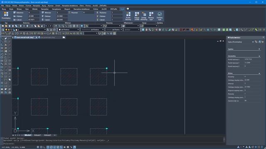The width and height of the screenshot is (266, 149).
Task: Click the Wiersze Odstęp input field
Action: [x=62, y=16]
